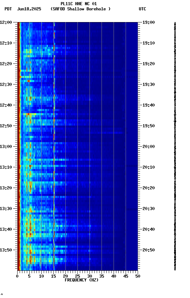Image resolution: width=190 pixels, height=298 pixels.
Task: Click the '19:50' UTC time label
Action: 149,126
